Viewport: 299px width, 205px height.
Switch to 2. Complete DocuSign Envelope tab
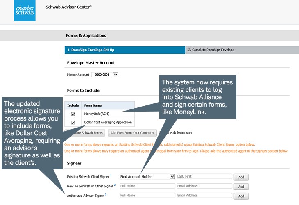click(242, 50)
